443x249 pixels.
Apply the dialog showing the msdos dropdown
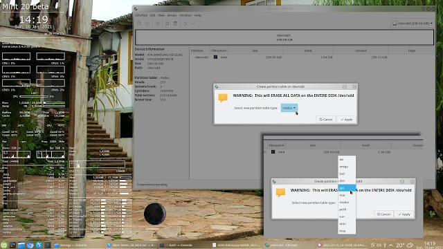point(346,120)
